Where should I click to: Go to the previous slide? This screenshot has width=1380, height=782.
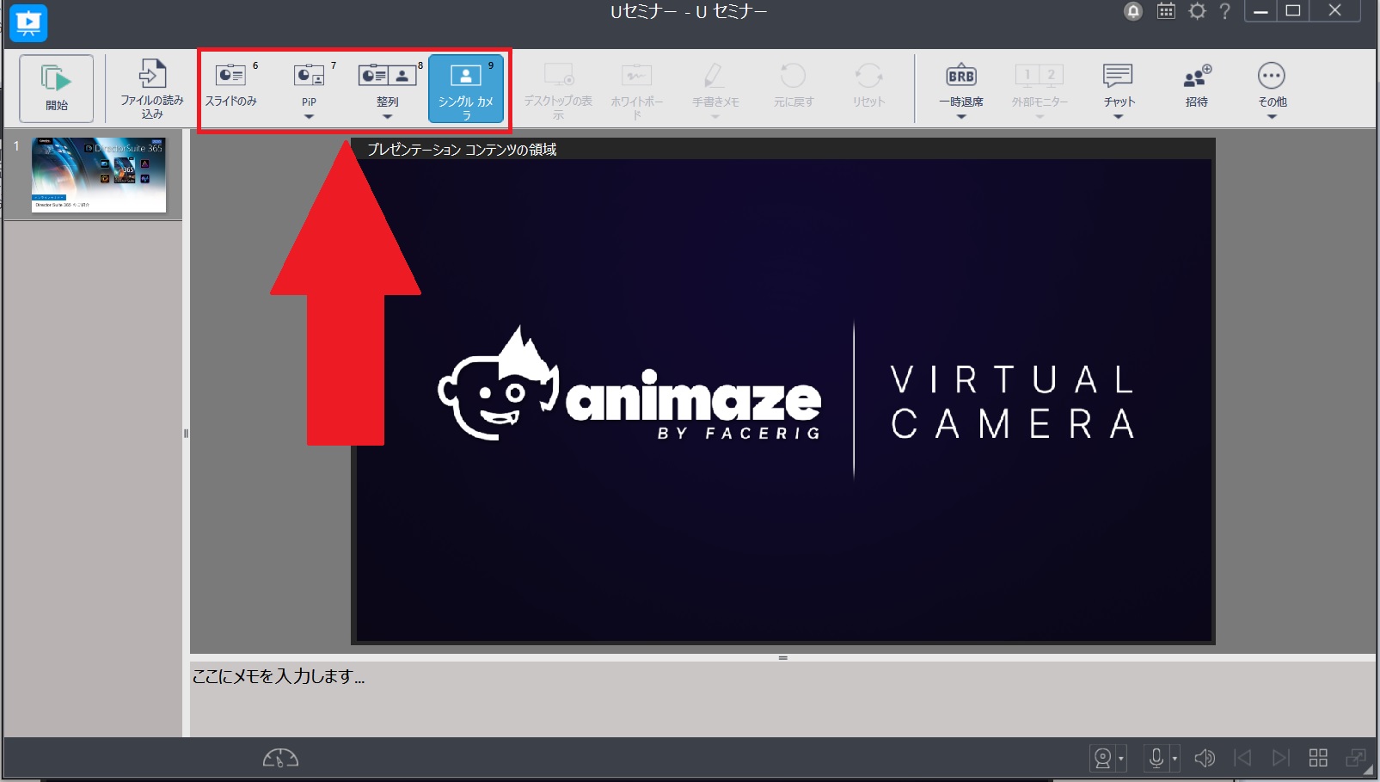point(1242,758)
